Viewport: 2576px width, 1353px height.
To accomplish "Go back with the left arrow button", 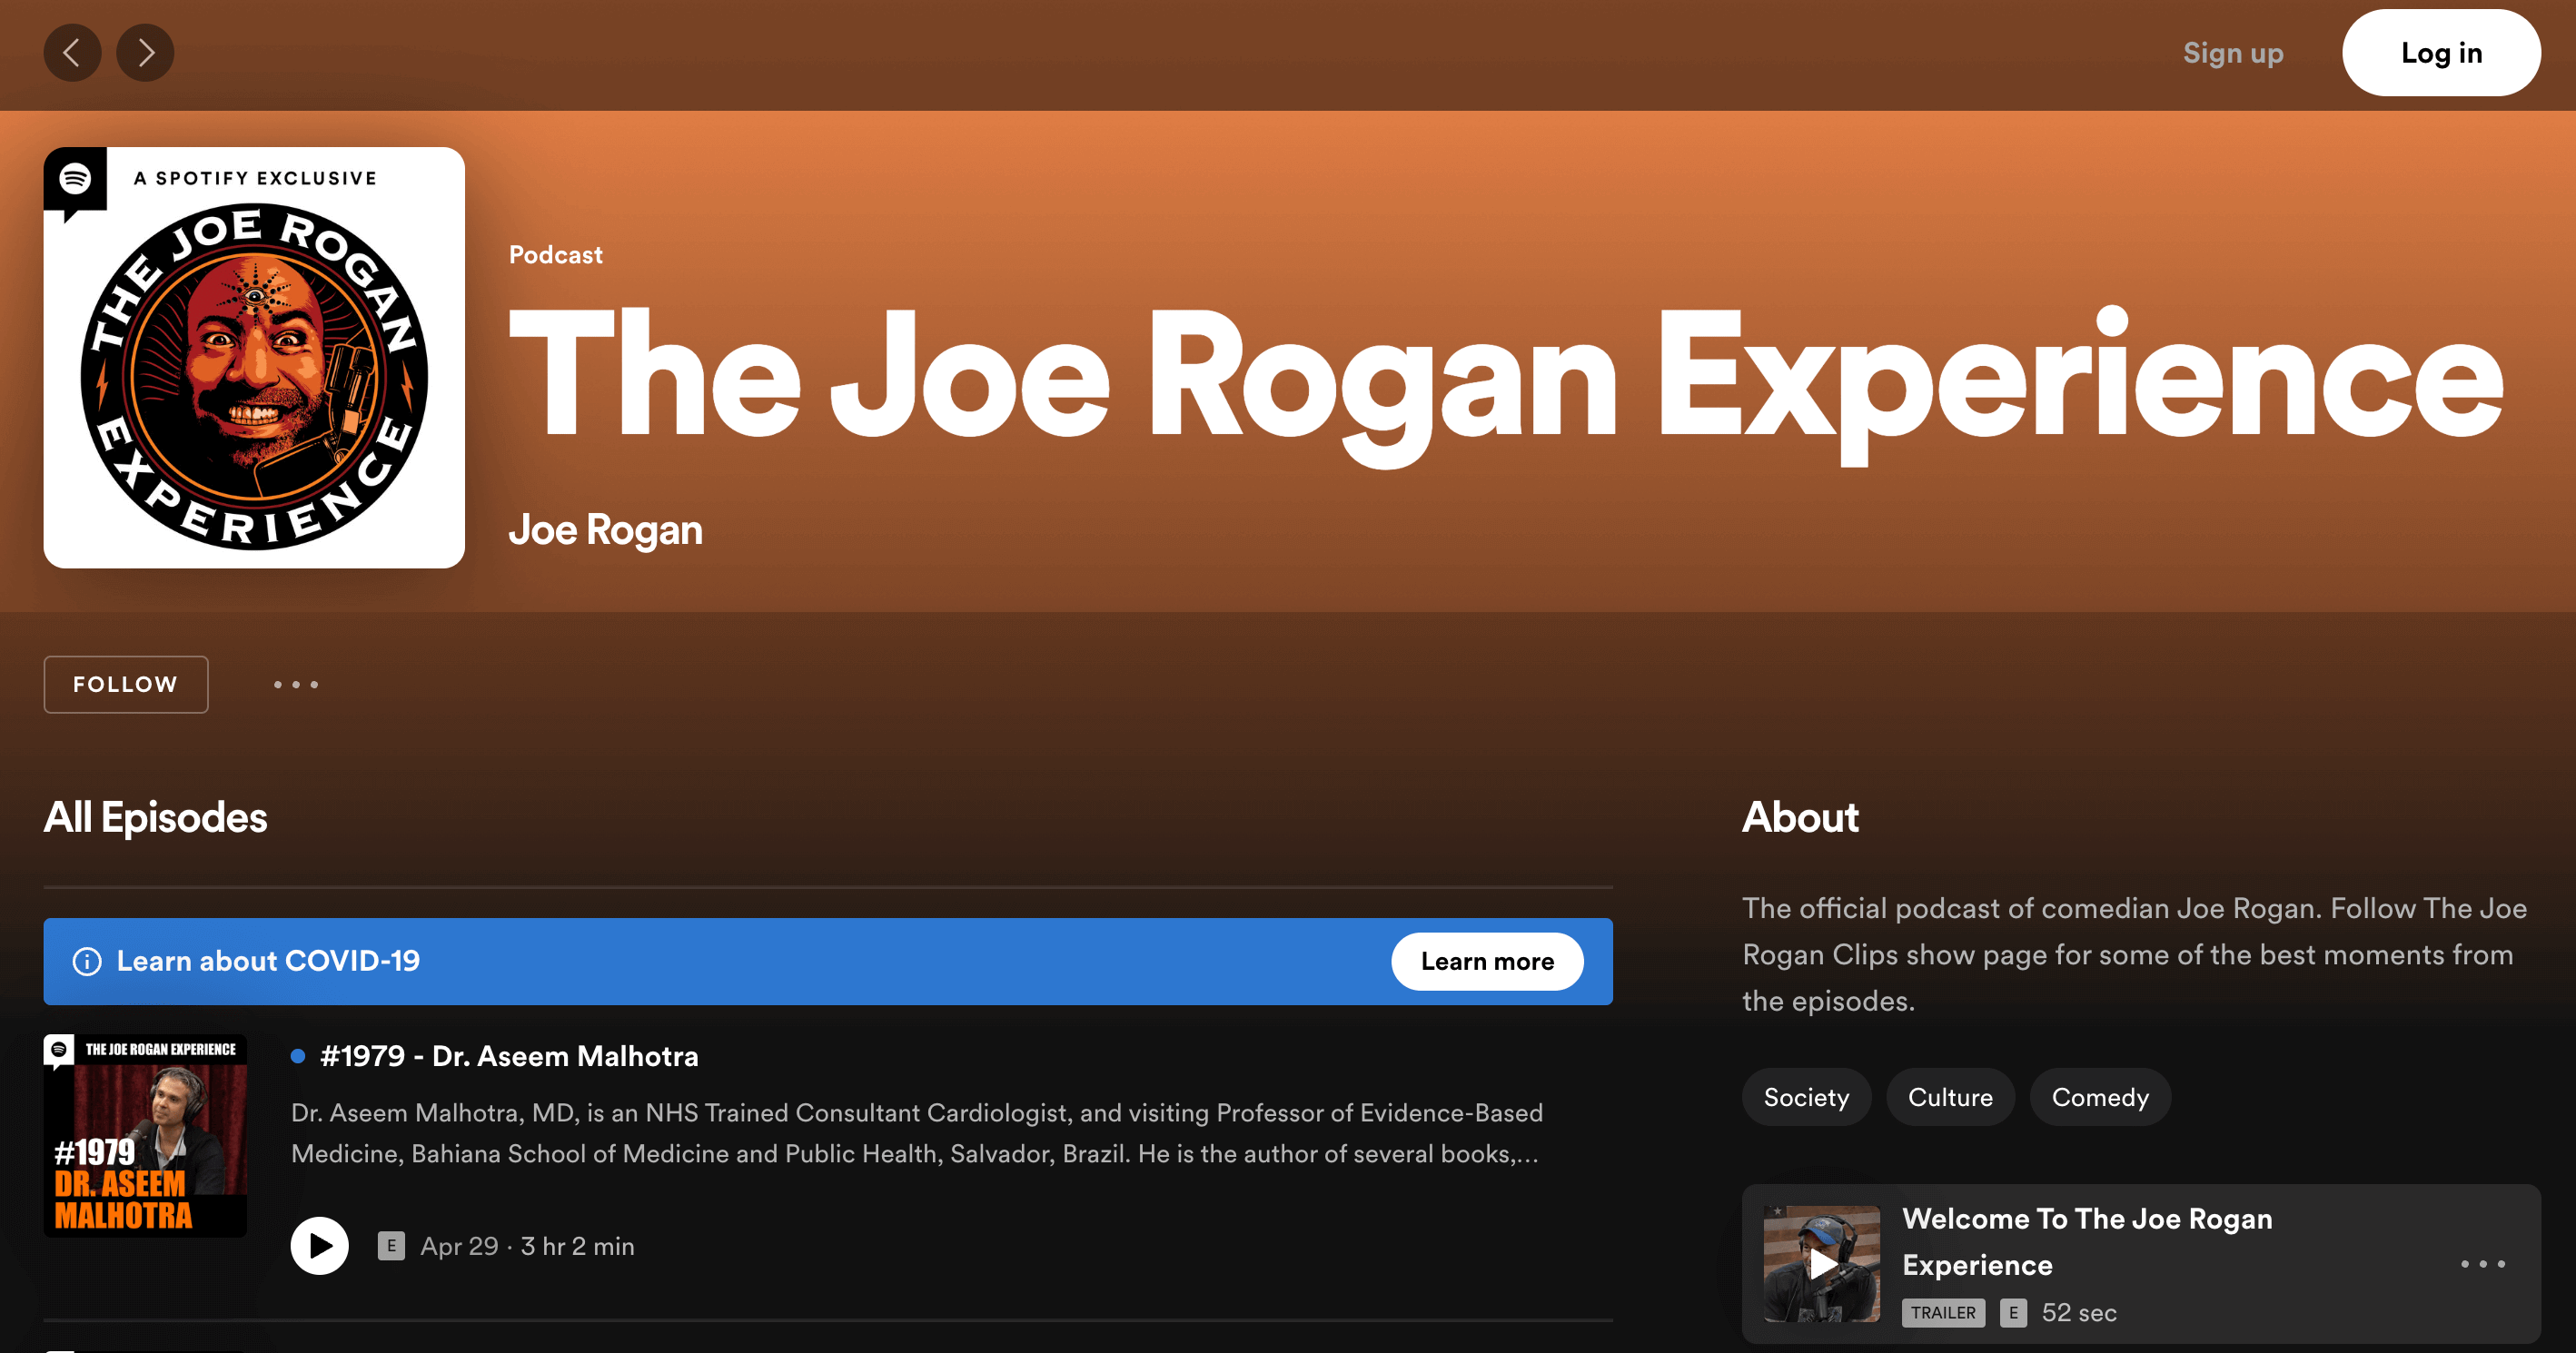I will point(72,53).
